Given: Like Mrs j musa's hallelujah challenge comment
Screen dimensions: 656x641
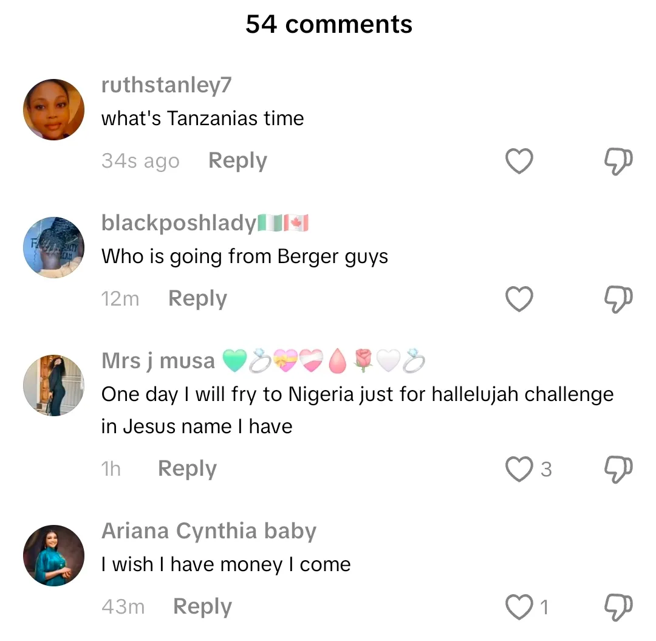Looking at the screenshot, I should tap(519, 469).
